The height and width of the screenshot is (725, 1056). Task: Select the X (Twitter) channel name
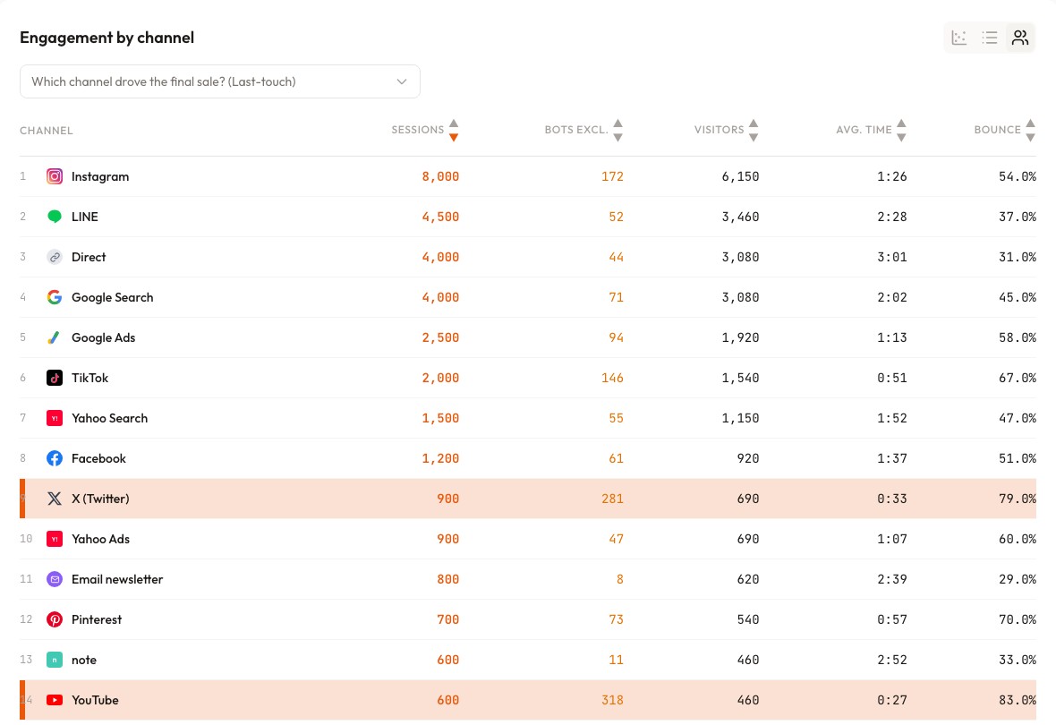click(x=100, y=499)
